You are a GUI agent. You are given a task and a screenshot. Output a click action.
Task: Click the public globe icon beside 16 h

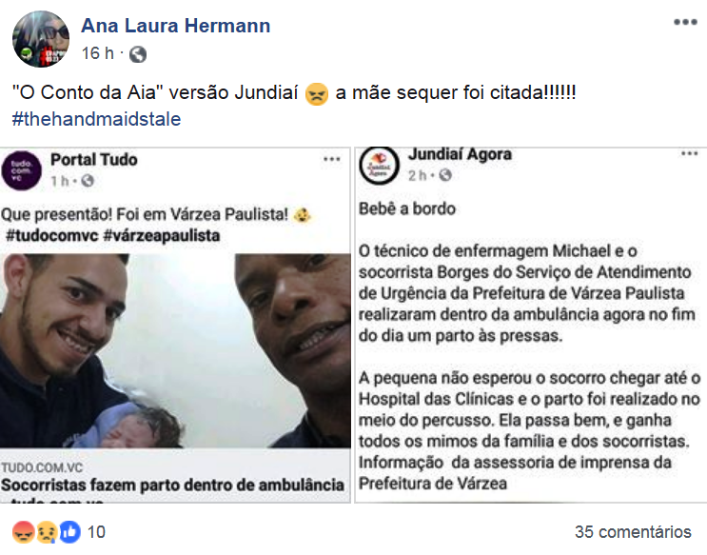pos(138,54)
